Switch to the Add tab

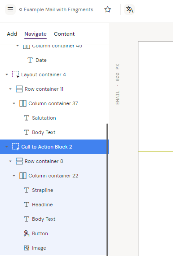pyautogui.click(x=12, y=34)
